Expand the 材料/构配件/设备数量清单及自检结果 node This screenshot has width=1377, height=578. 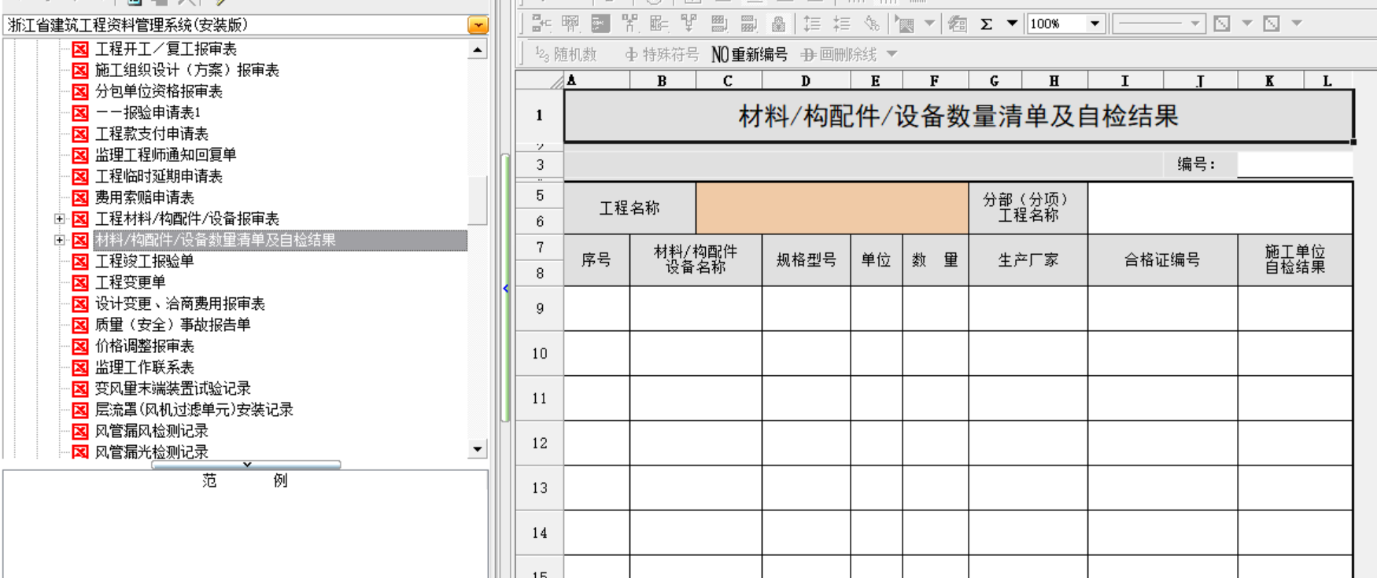click(59, 240)
